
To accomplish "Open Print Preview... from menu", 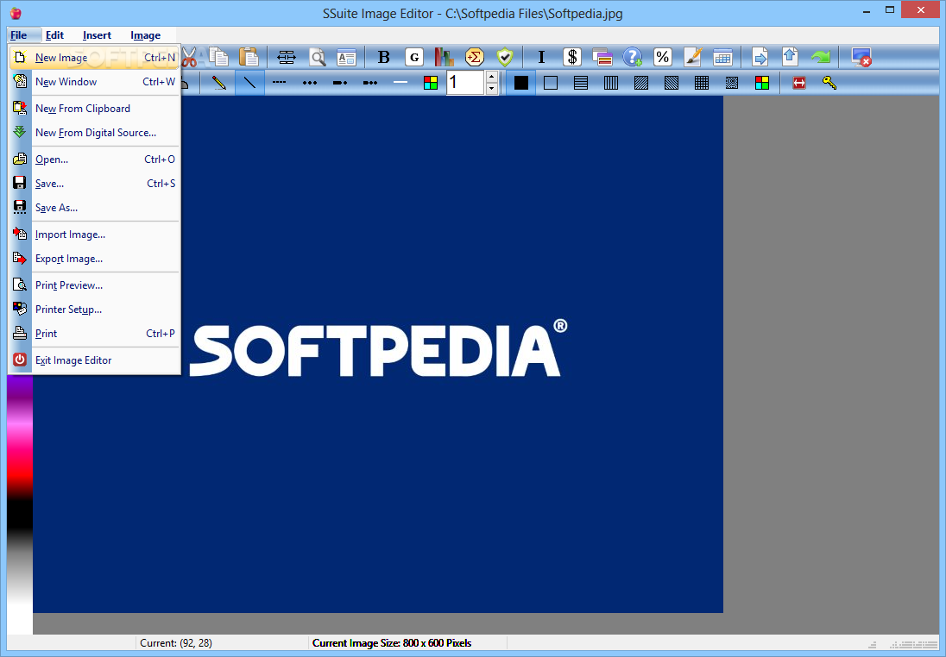I will click(94, 285).
